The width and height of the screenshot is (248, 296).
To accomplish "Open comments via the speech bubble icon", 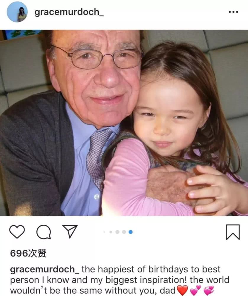I will [x=43, y=232].
